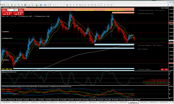
Task: Click the AUDNZD,H4 active chart tab
Action: pyautogui.click(x=133, y=102)
